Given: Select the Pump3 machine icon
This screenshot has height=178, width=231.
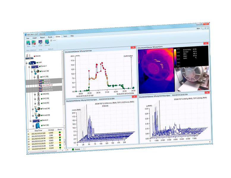Looking at the screenshot, I should 37,115.
